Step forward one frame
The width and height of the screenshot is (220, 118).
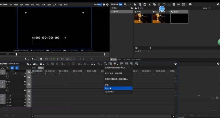tap(58, 59)
